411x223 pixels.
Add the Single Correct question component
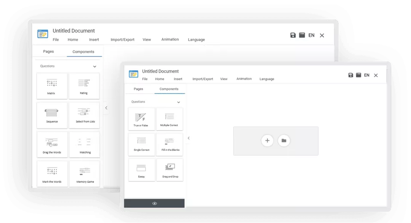142,145
